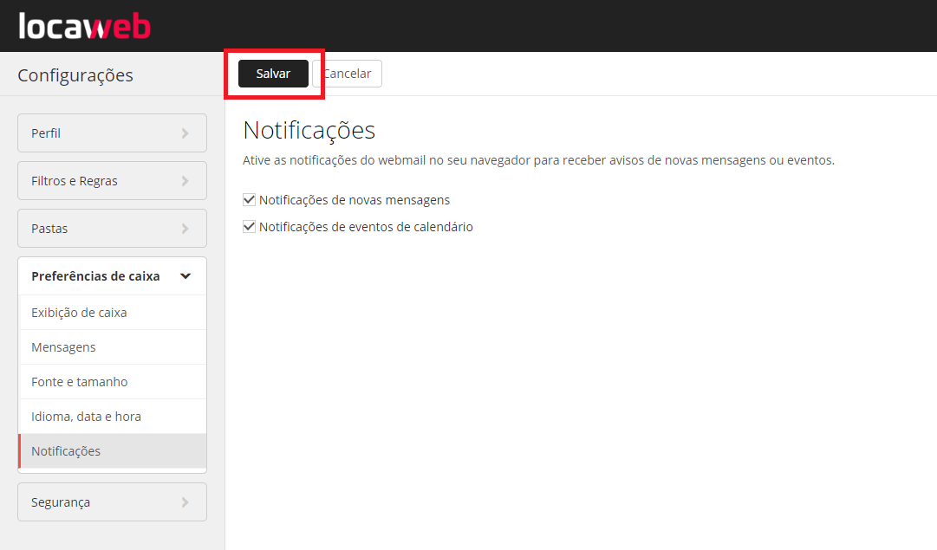Click the Locaweb logo
This screenshot has width=937, height=550.
click(x=84, y=25)
